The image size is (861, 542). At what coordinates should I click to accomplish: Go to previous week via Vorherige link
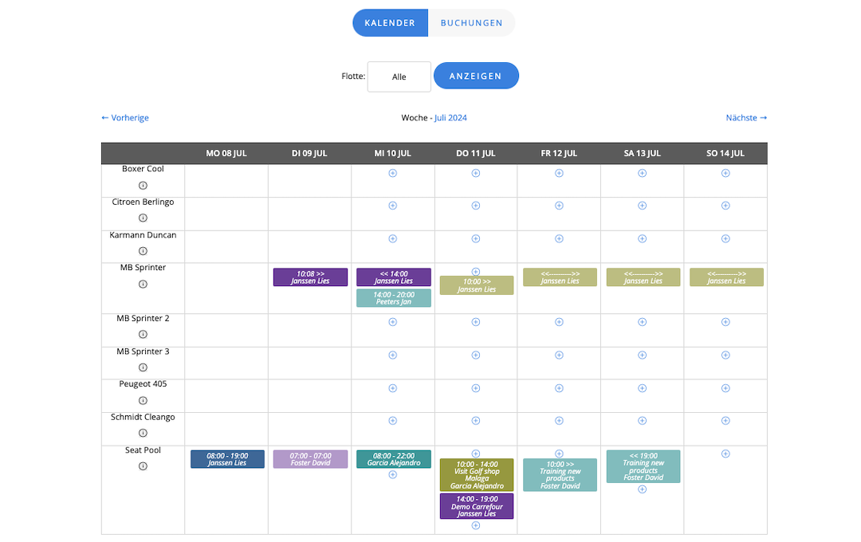[x=125, y=118]
